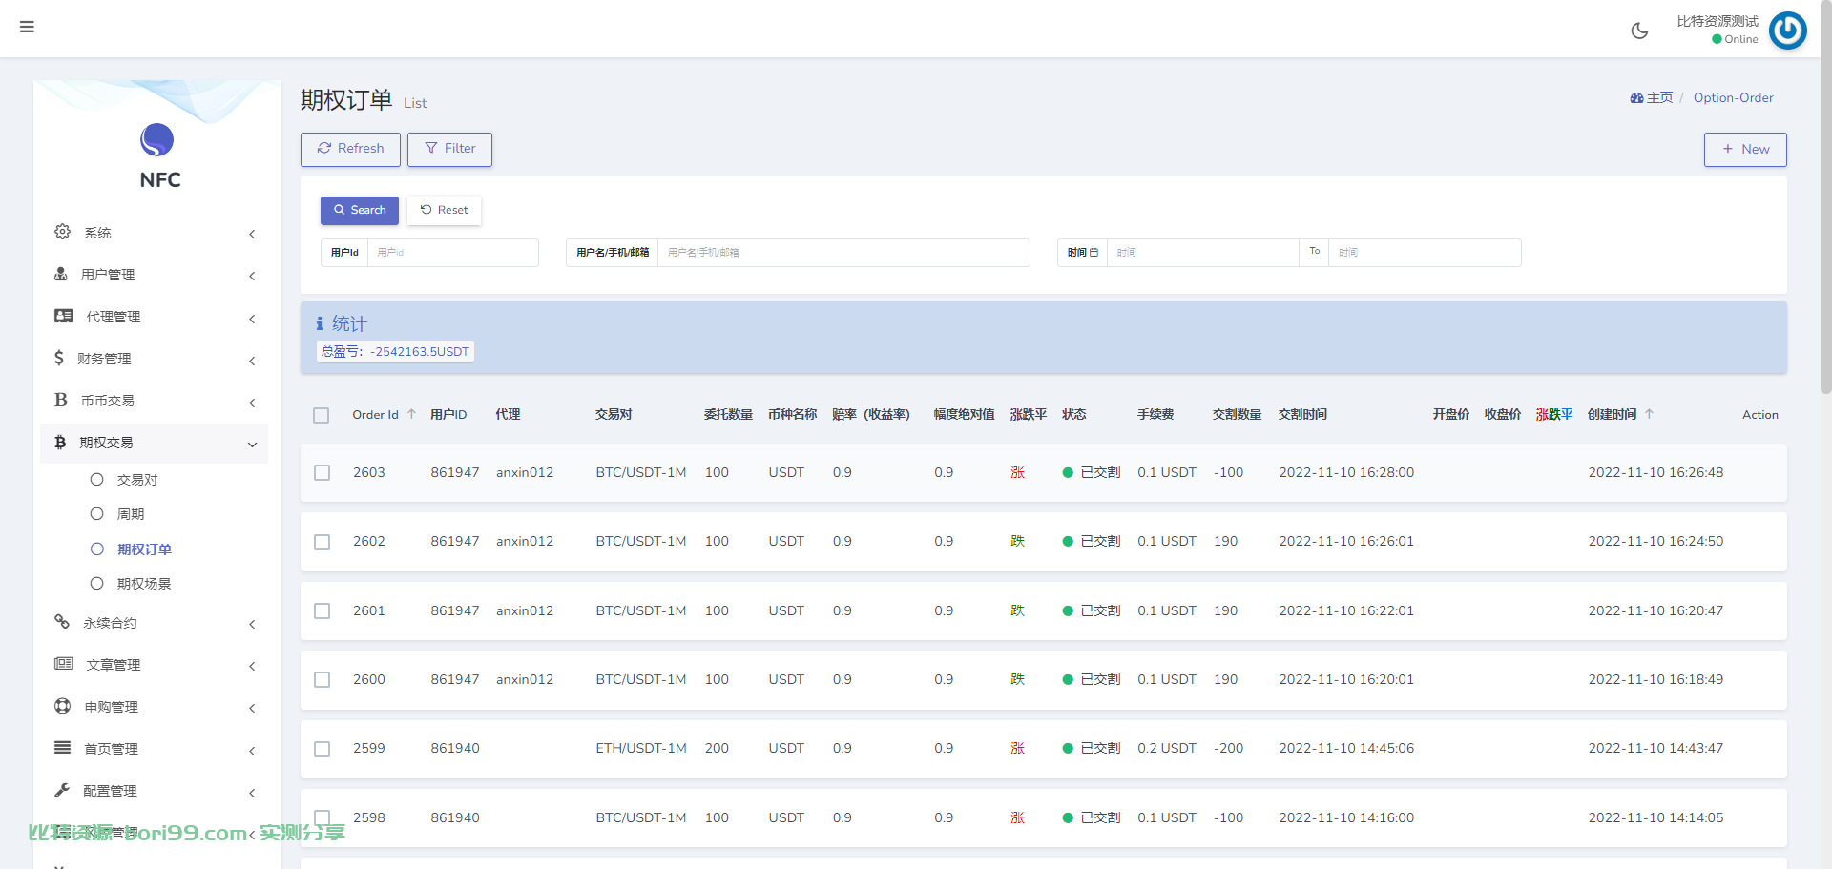
Task: Expand the 永续合约 menu chevron
Action: click(252, 624)
